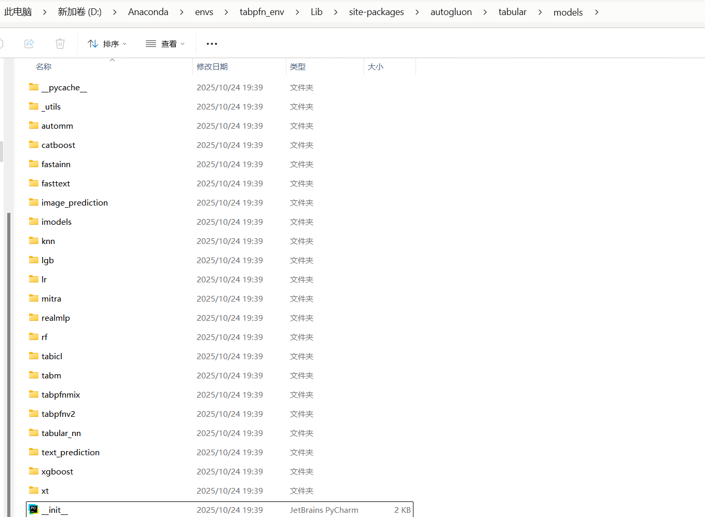This screenshot has height=517, width=705.
Task: Select the xt folder icon
Action: point(34,490)
